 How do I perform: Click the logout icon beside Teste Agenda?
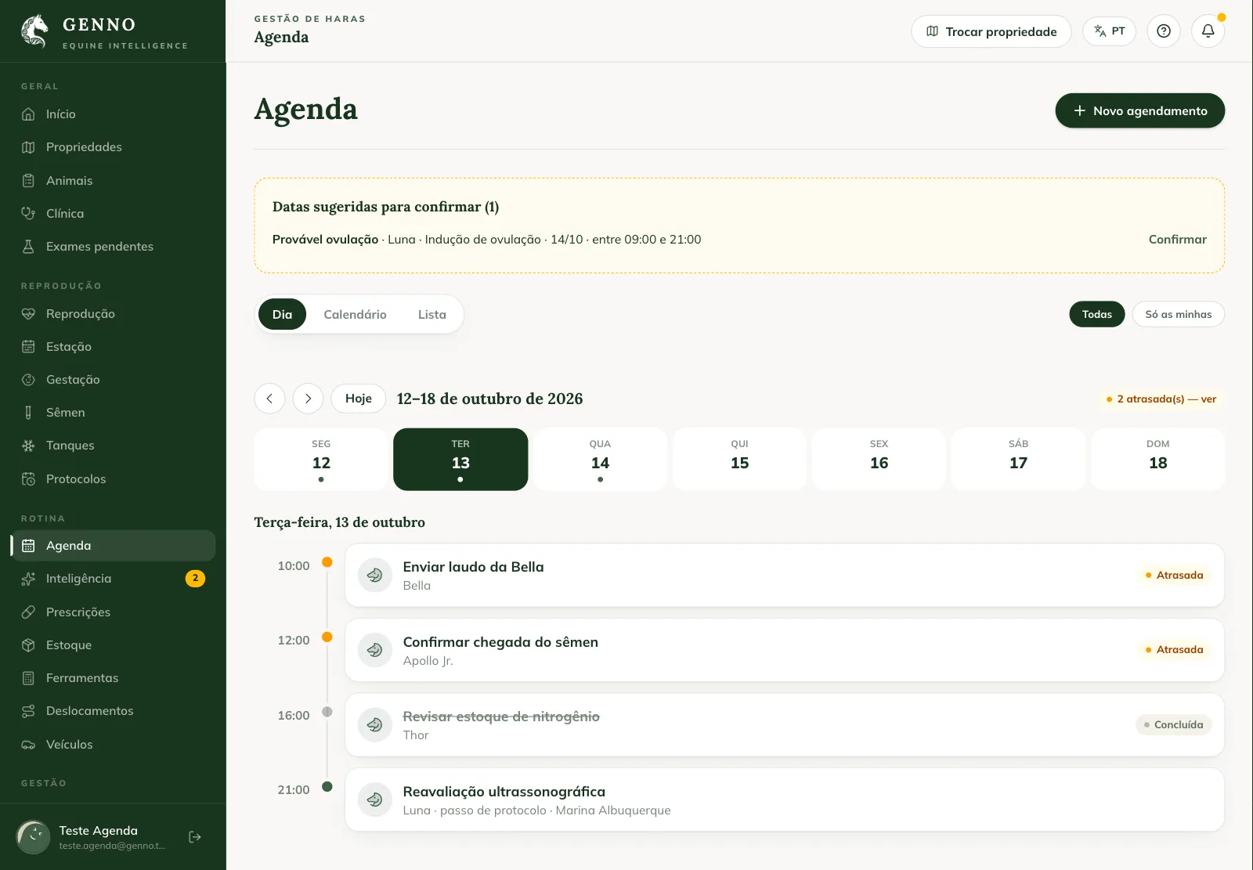point(195,837)
